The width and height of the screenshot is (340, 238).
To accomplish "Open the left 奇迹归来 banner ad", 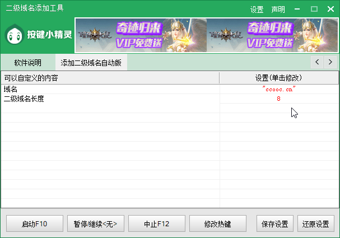I will (x=141, y=35).
